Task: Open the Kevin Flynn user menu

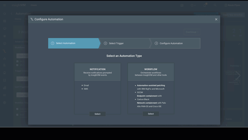Action: (232, 5)
